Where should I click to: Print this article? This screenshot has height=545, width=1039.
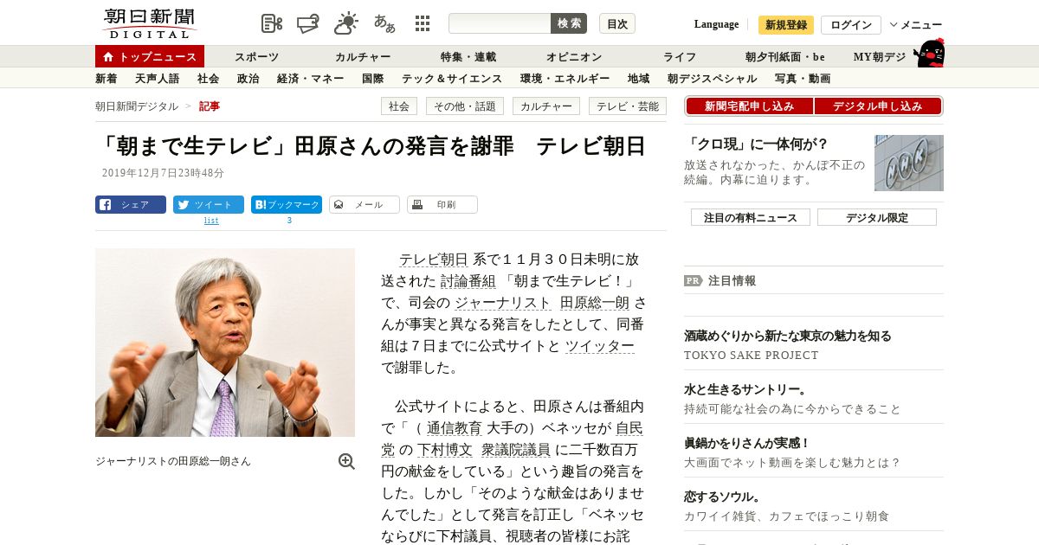coord(442,205)
